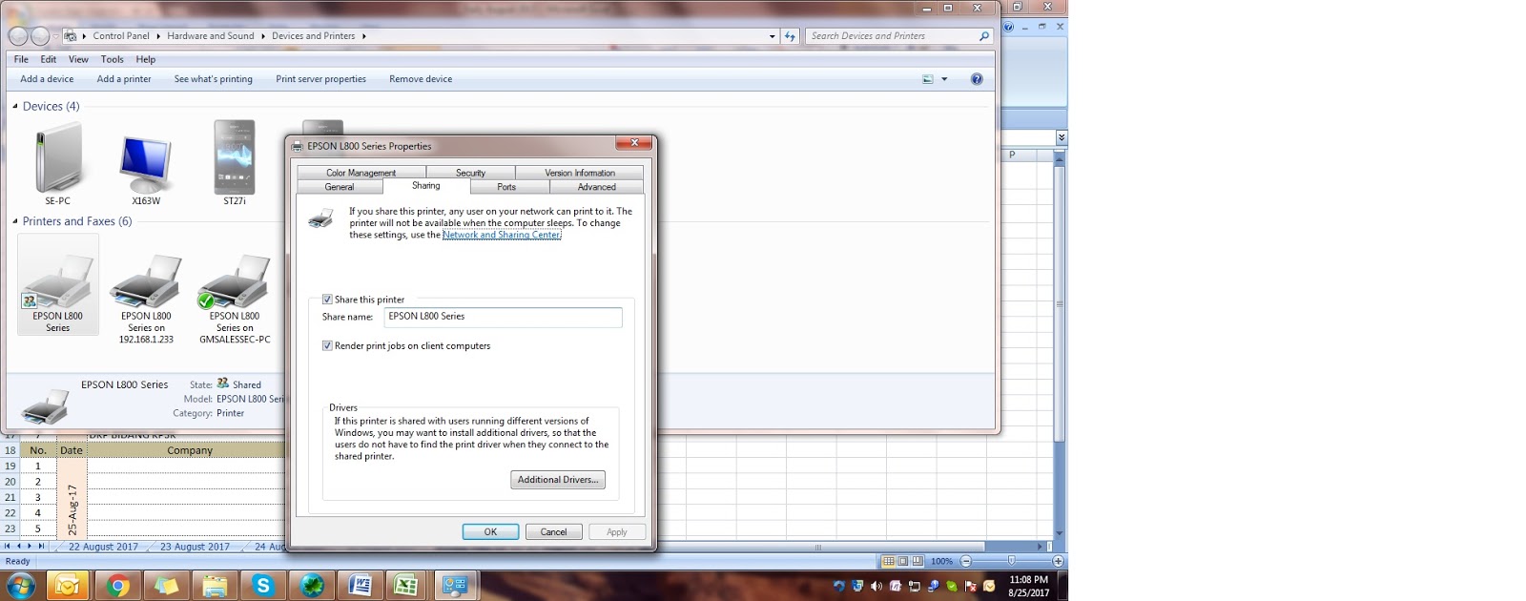This screenshot has height=601, width=1526.
Task: Open the View menu
Action: [78, 59]
